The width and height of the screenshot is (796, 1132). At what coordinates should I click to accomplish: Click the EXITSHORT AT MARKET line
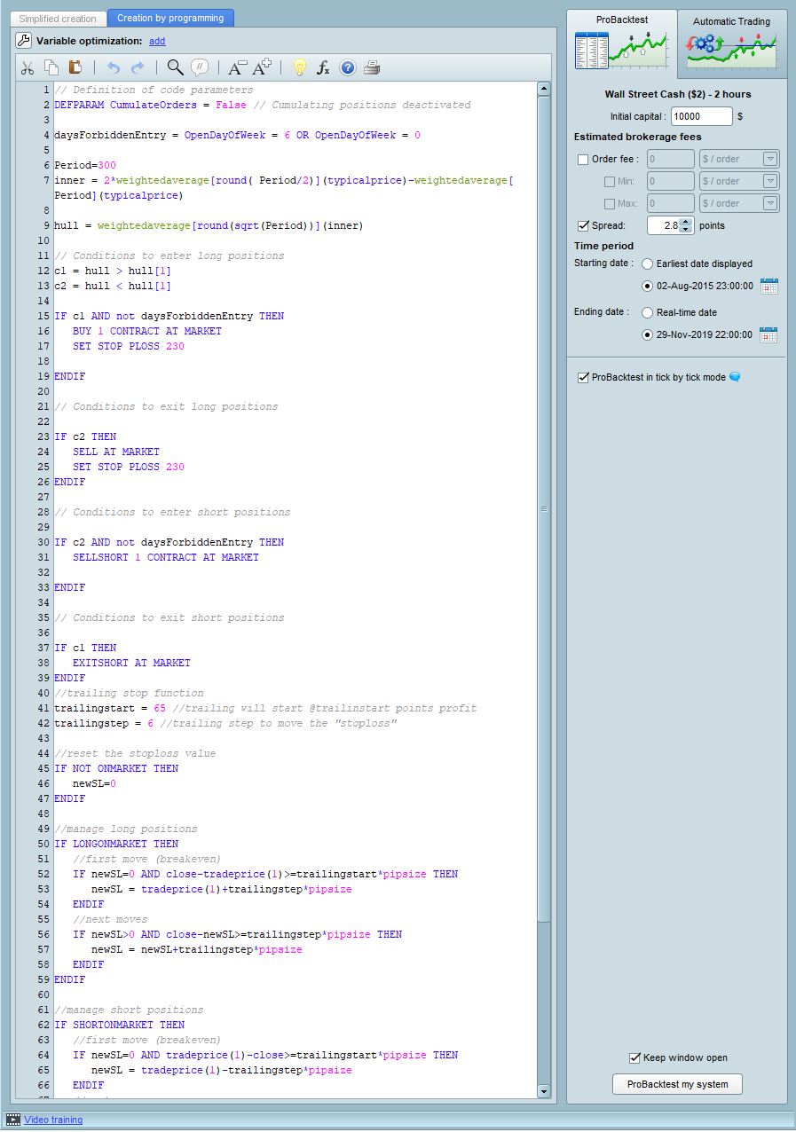131,663
